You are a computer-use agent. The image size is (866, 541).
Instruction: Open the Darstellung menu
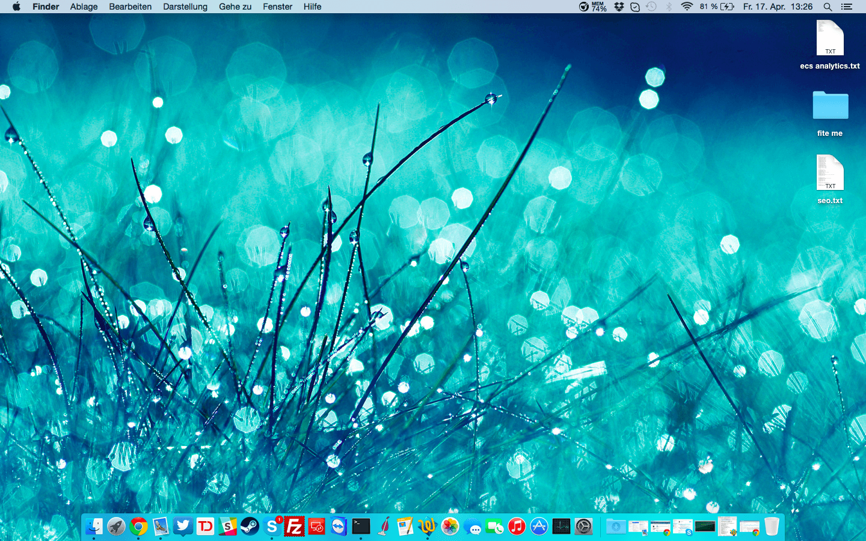pyautogui.click(x=185, y=7)
